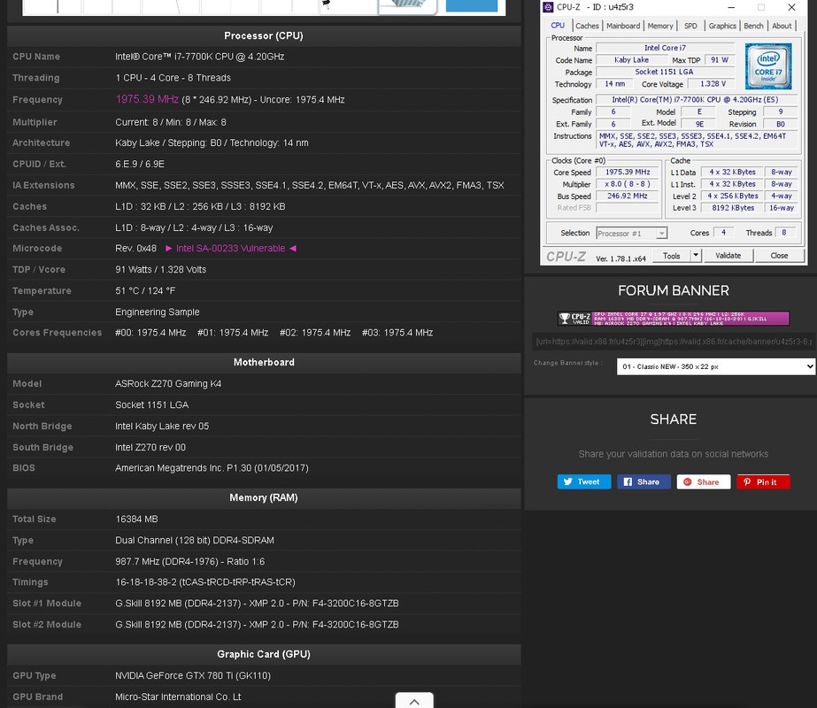Viewport: 817px width, 708px height.
Task: Click the Total Size 16384 MB value
Action: [x=136, y=519]
